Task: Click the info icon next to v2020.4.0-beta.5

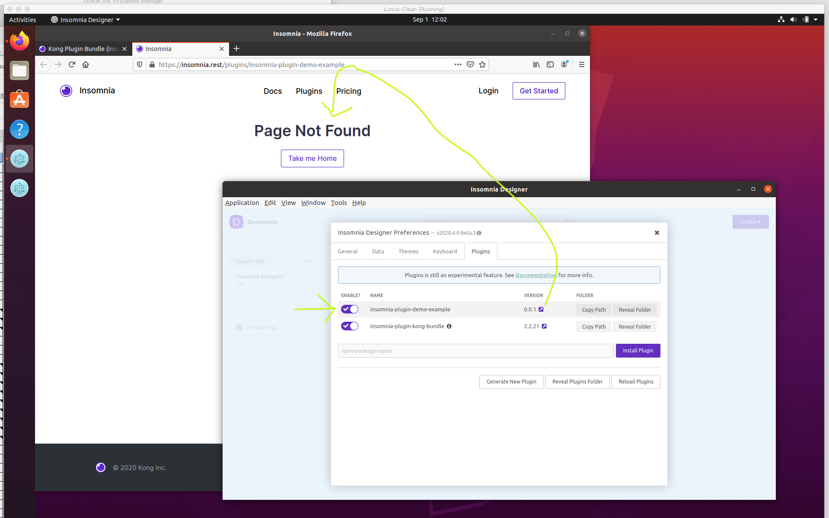Action: (479, 233)
